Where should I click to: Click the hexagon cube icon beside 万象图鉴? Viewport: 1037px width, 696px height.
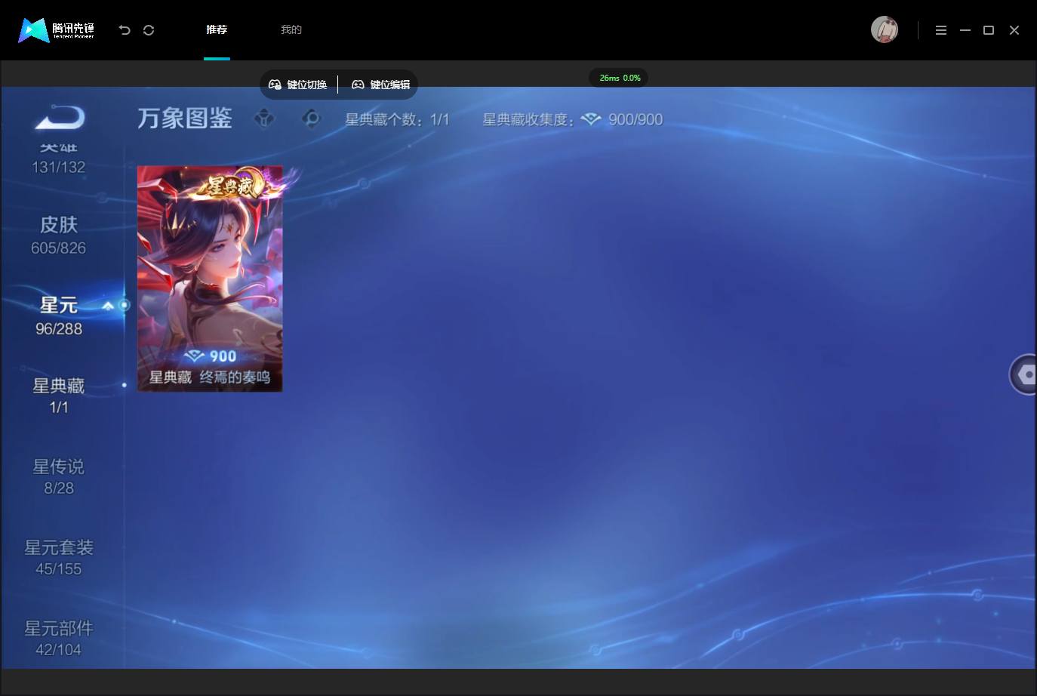(264, 119)
